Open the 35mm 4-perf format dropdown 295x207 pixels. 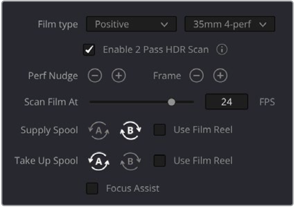(x=230, y=24)
